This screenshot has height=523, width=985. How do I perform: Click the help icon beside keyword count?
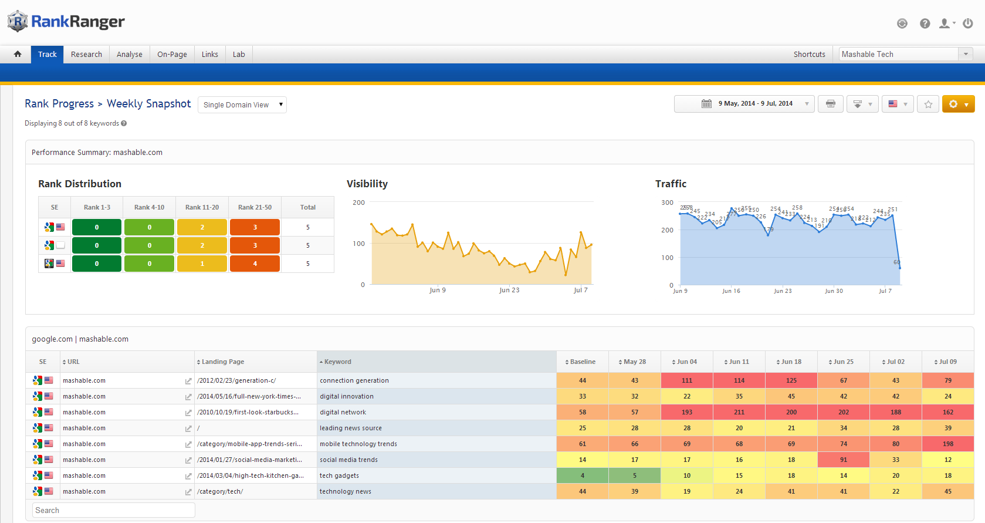click(124, 123)
